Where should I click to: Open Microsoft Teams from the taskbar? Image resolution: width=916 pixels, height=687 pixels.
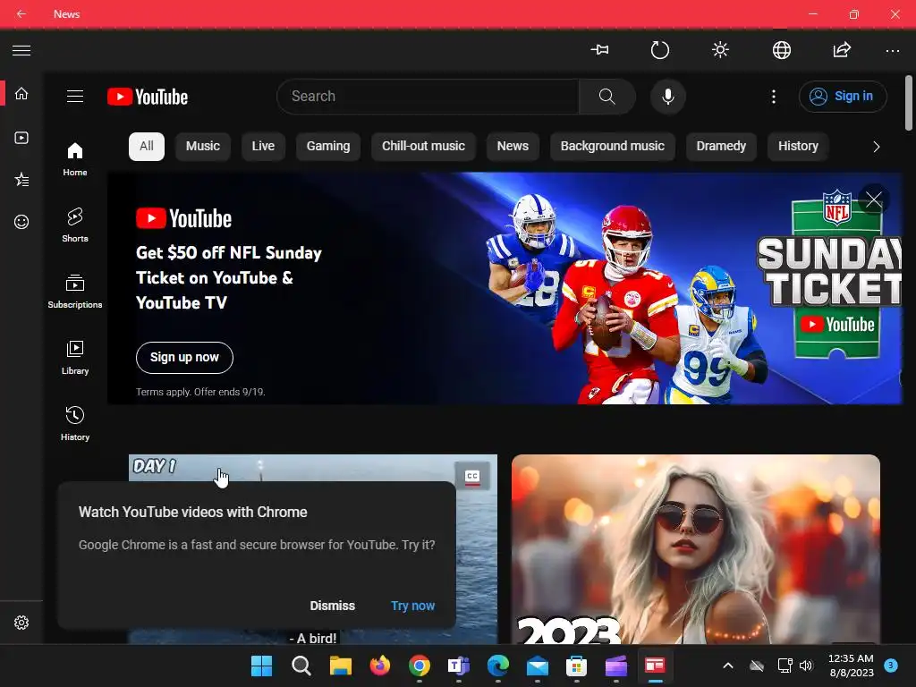pyautogui.click(x=459, y=666)
